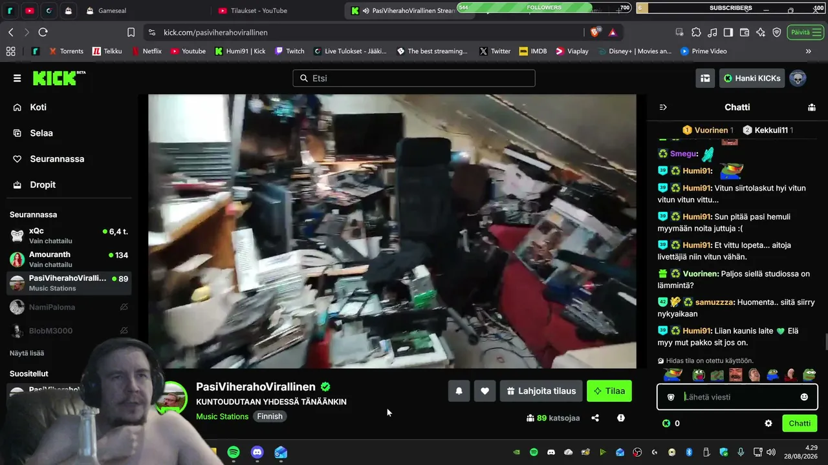
Task: Open the Music Stations category
Action: click(x=222, y=417)
